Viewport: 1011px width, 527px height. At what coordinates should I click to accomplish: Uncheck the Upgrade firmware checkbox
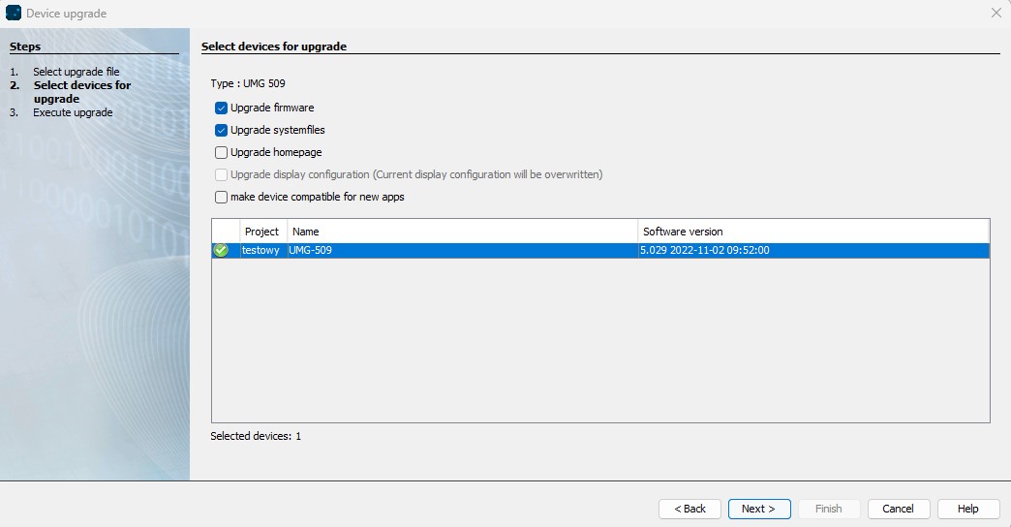tap(221, 108)
